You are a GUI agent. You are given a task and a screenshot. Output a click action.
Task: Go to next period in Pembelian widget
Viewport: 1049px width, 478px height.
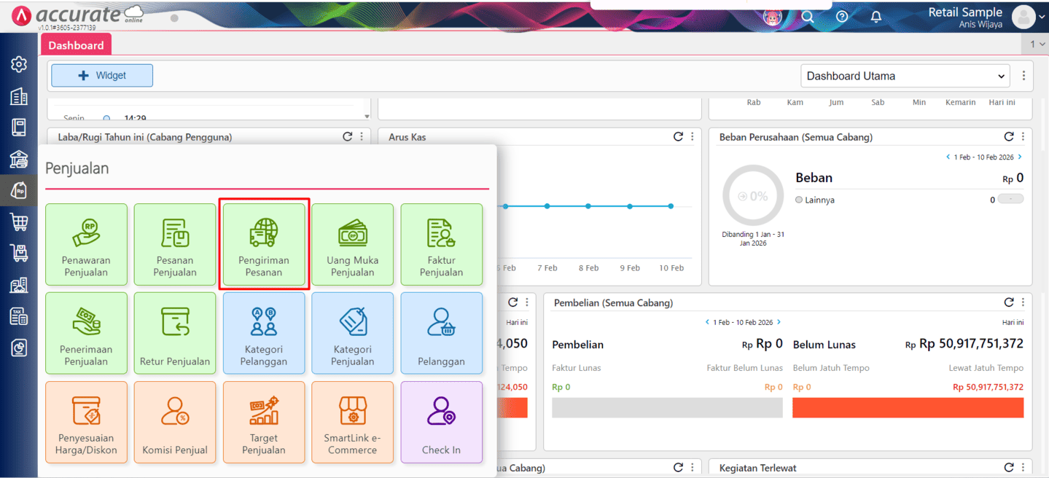[779, 322]
